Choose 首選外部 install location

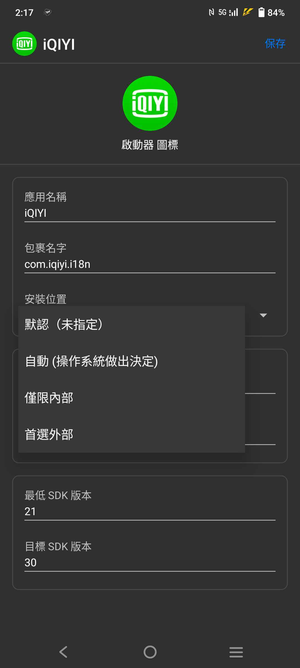(49, 434)
